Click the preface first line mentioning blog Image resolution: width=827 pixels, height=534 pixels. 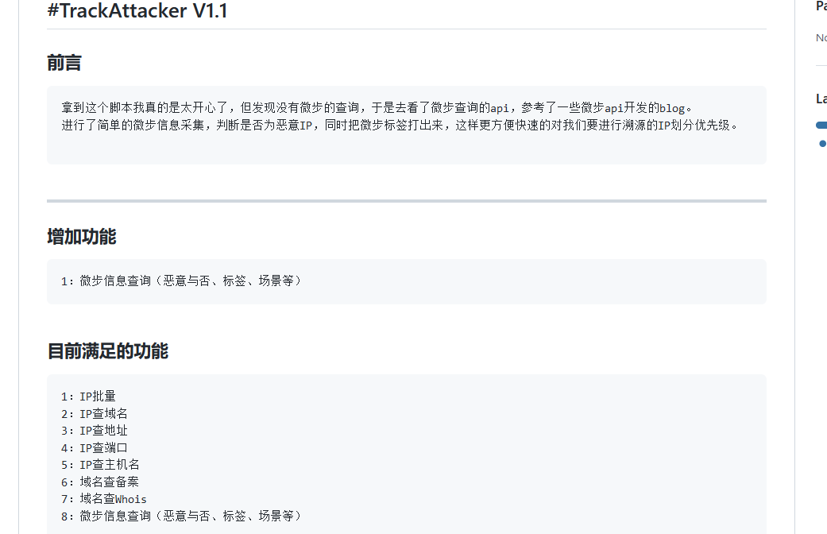(377, 107)
